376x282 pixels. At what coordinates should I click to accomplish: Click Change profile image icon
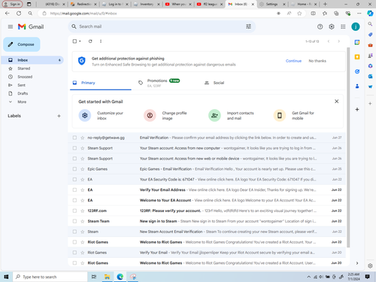pyautogui.click(x=150, y=115)
